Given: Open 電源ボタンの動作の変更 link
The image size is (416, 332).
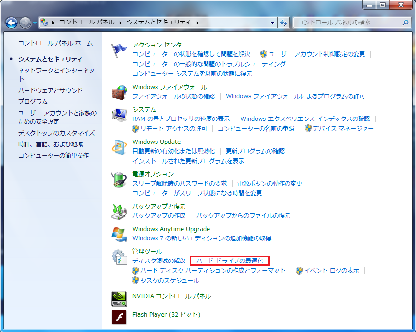Looking at the screenshot, I should tap(270, 184).
